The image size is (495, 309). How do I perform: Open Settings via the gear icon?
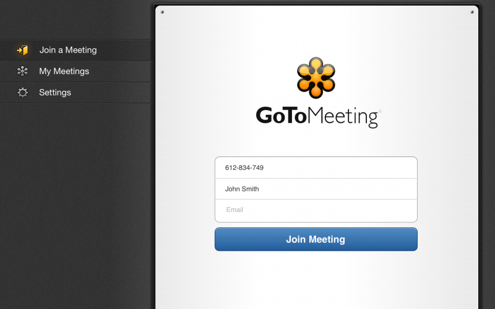pyautogui.click(x=22, y=93)
